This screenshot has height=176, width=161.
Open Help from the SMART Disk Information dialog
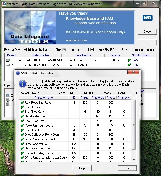tap(82, 168)
